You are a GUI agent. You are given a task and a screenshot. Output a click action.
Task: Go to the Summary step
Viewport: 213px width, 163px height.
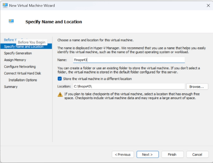(x=11, y=87)
